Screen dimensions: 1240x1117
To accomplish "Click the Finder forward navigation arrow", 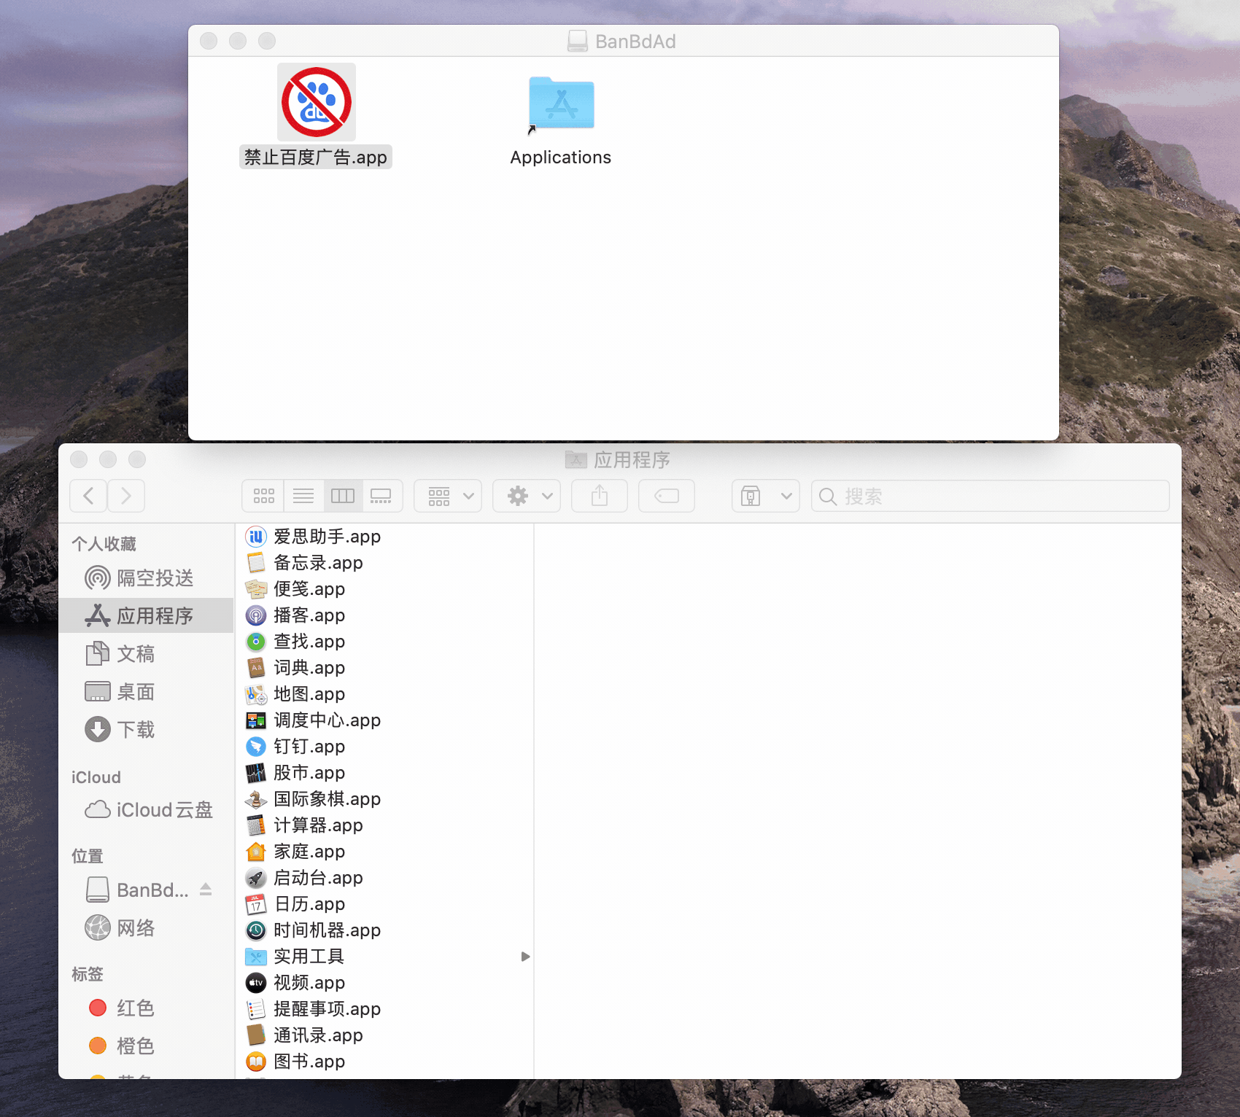I will [x=126, y=496].
